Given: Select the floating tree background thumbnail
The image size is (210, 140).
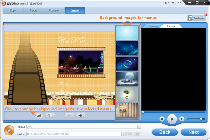Looking at the screenshot, I should tap(127, 94).
